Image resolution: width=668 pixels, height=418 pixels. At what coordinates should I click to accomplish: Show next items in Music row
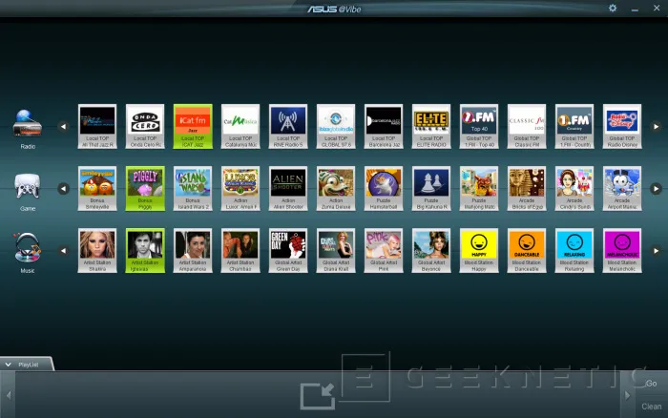click(x=657, y=251)
